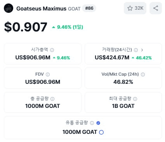Show info tooltip for 시가총액

(52, 50)
